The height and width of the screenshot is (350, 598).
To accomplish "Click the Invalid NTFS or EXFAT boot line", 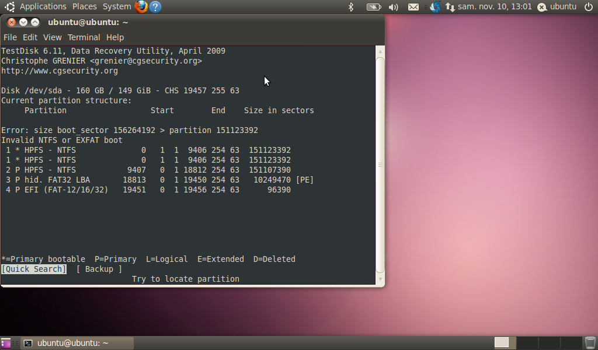I will (x=62, y=140).
